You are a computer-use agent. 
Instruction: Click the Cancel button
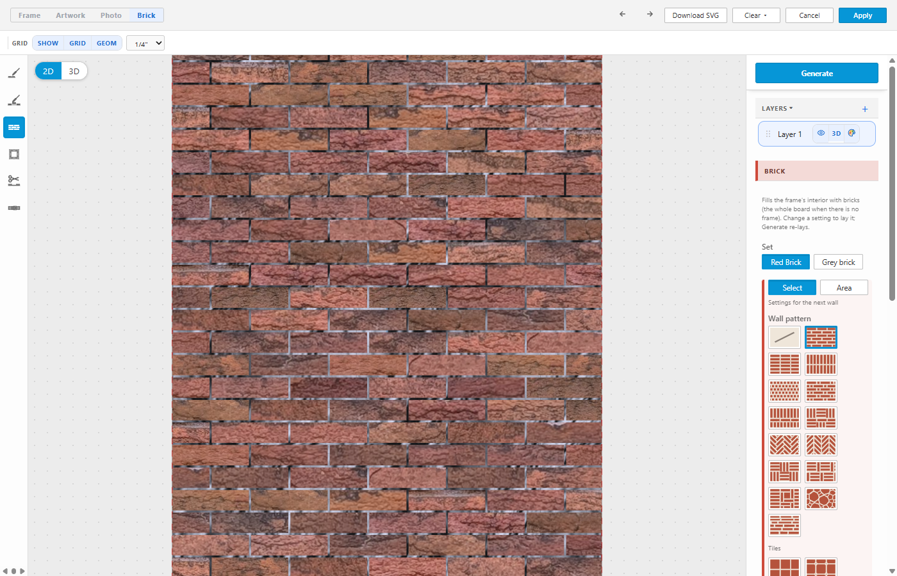(x=809, y=15)
